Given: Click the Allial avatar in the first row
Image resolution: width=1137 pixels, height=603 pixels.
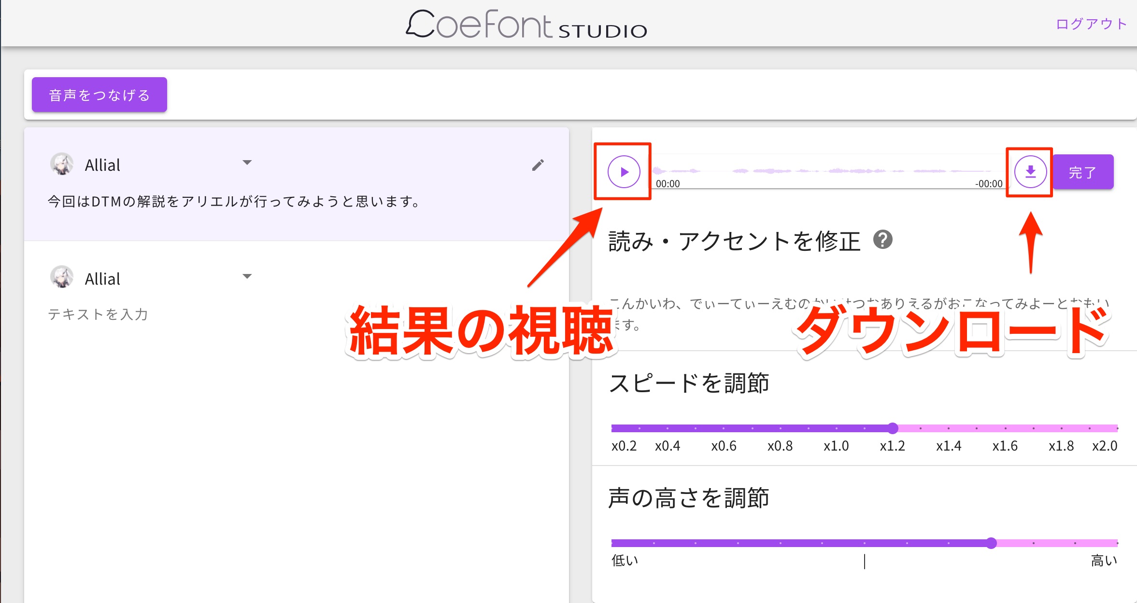Looking at the screenshot, I should click(62, 164).
